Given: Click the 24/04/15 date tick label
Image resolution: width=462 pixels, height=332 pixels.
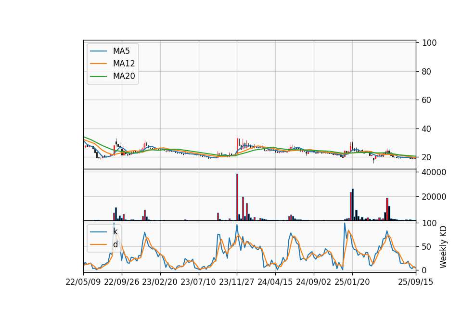Looking at the screenshot, I should tap(275, 282).
